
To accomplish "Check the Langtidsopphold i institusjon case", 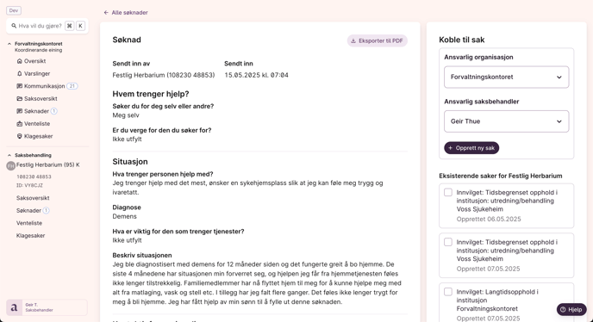I will click(x=448, y=292).
